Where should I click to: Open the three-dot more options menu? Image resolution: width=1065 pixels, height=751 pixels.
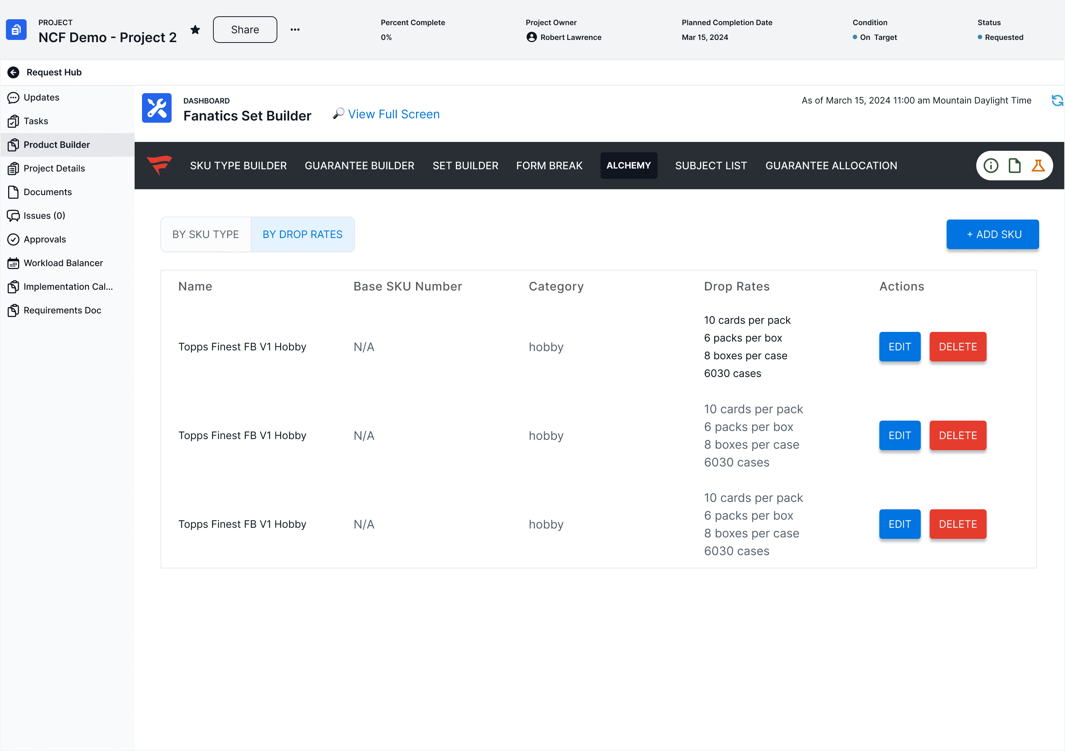pos(295,30)
